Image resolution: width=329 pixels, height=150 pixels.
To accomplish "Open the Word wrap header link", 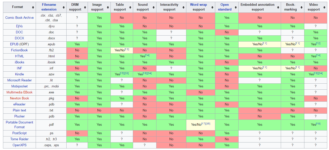I will tap(198, 5).
